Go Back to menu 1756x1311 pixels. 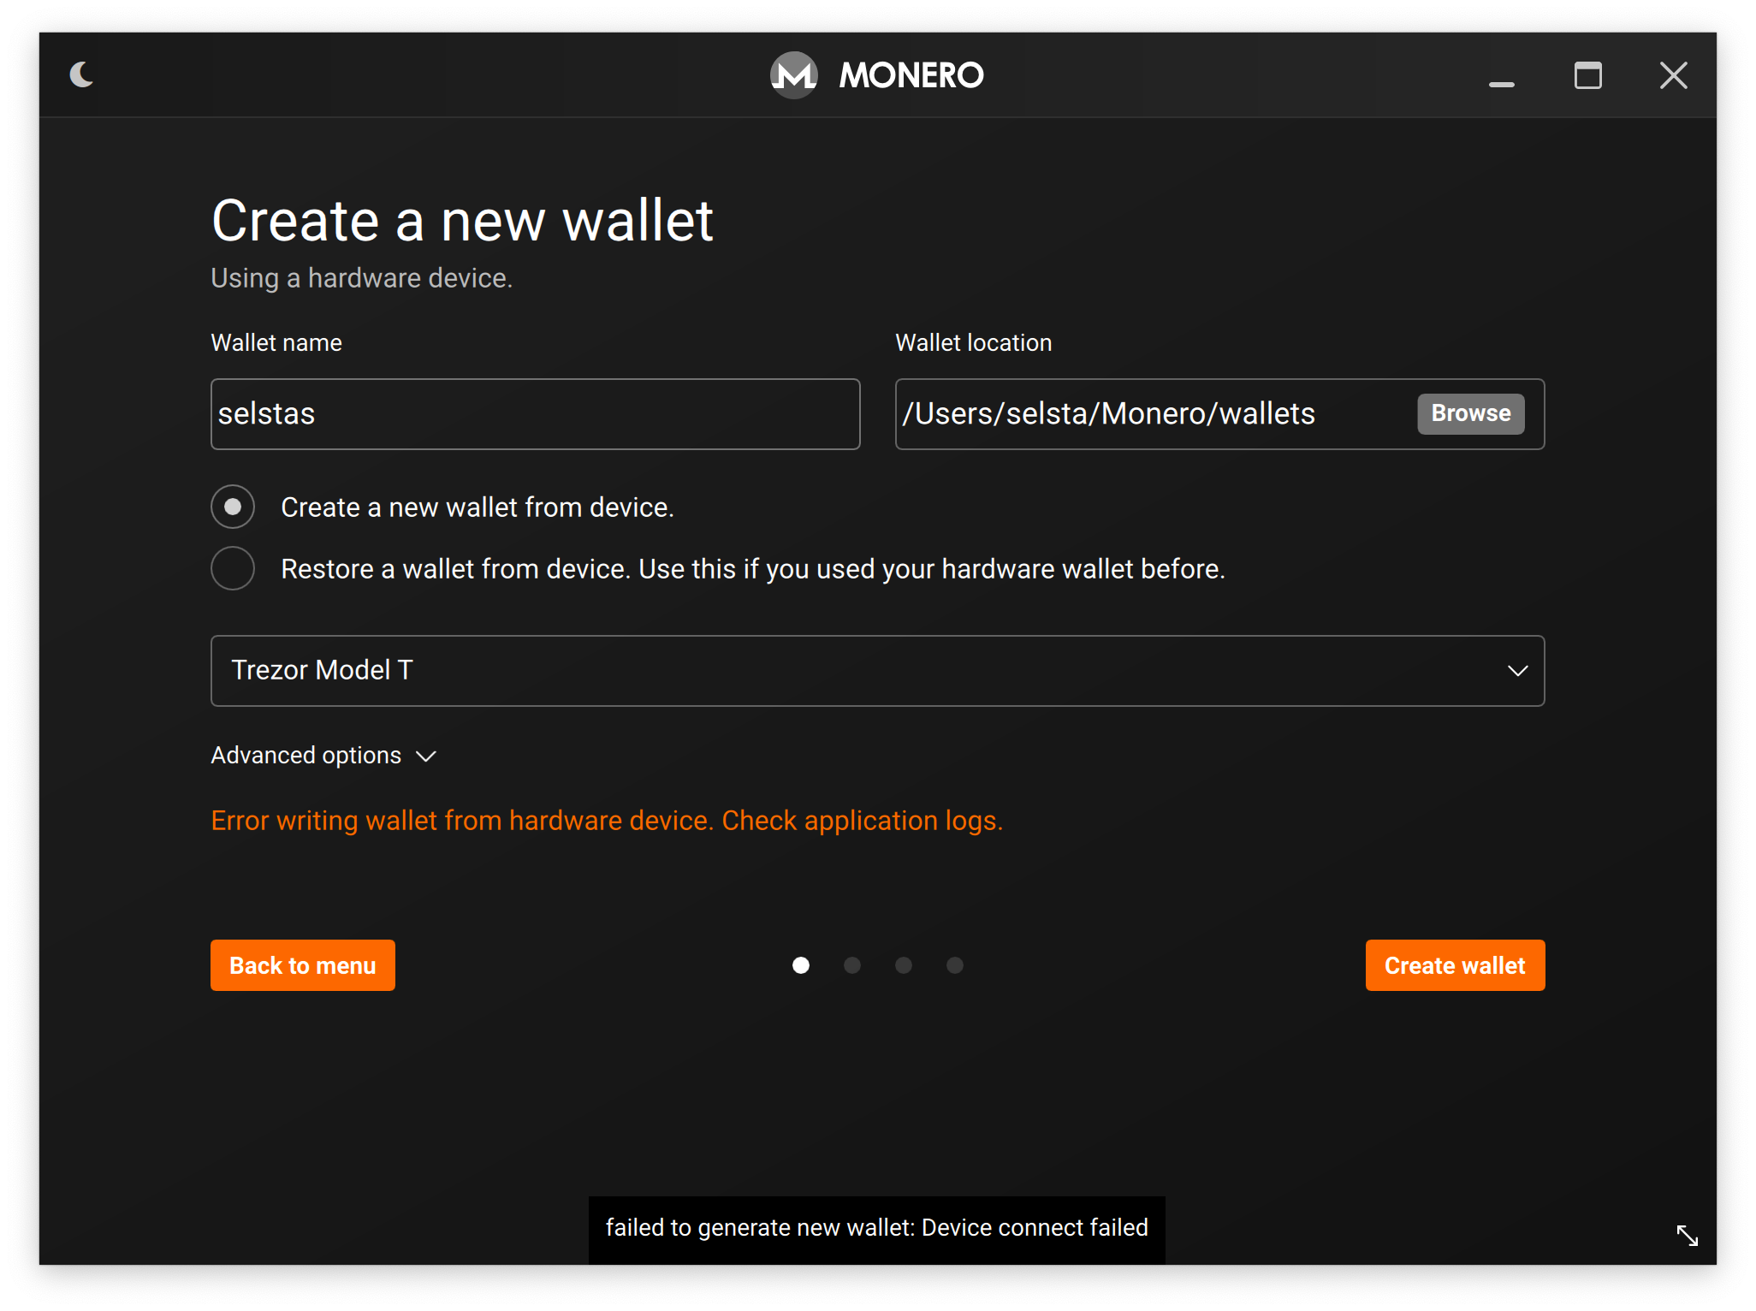pyautogui.click(x=302, y=965)
